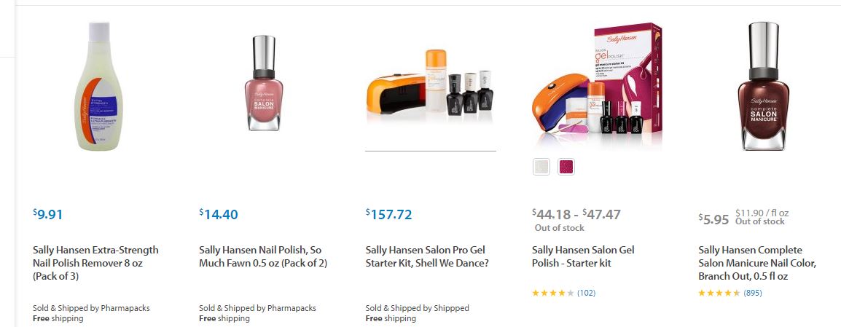Click the $44.18 - $47.47 price range
841x327 pixels.
point(576,214)
